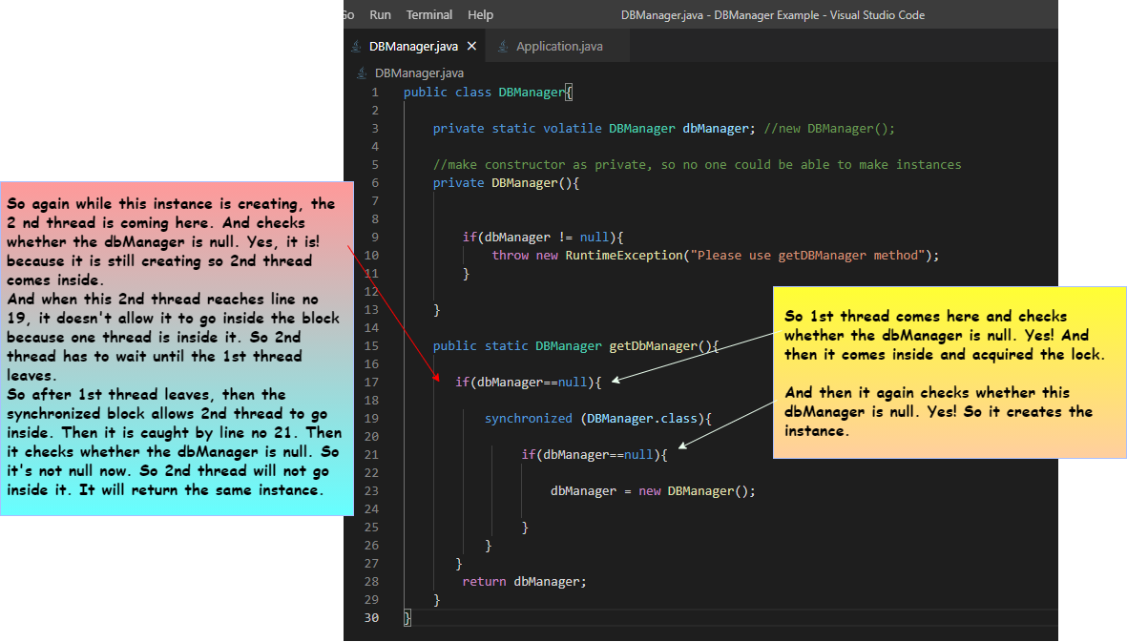Screen dimensions: 1127x642
Task: Select line number 28 near the return statement
Action: click(372, 581)
